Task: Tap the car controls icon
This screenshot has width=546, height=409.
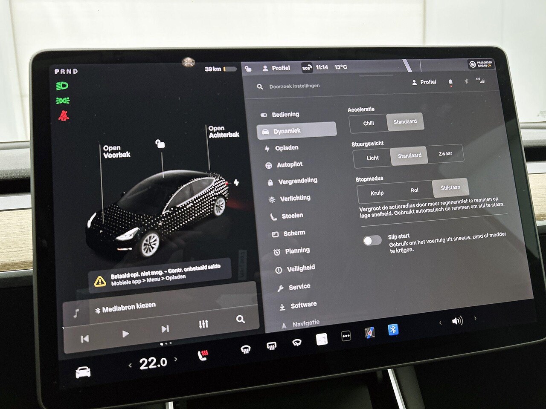Action: (x=83, y=372)
